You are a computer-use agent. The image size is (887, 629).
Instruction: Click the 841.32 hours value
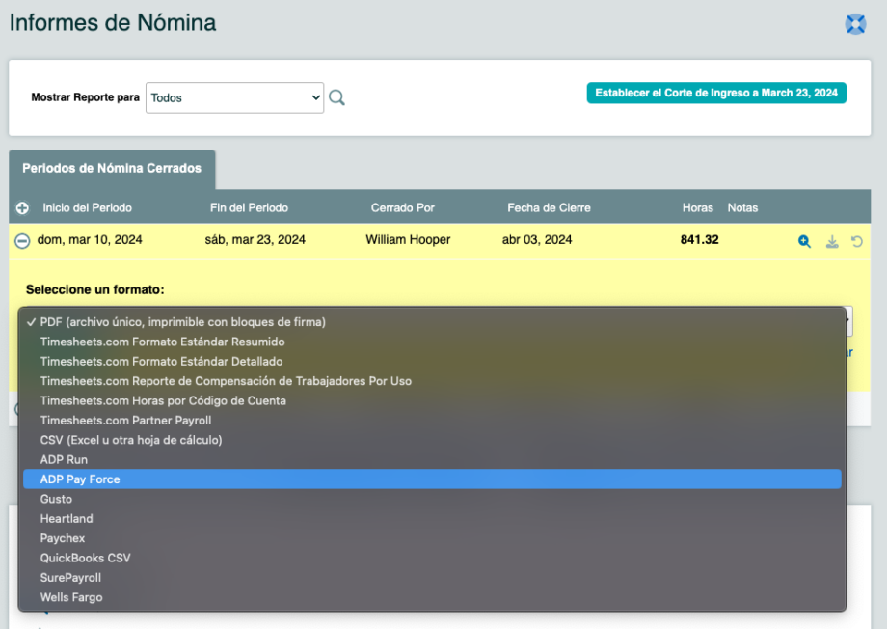coord(699,240)
